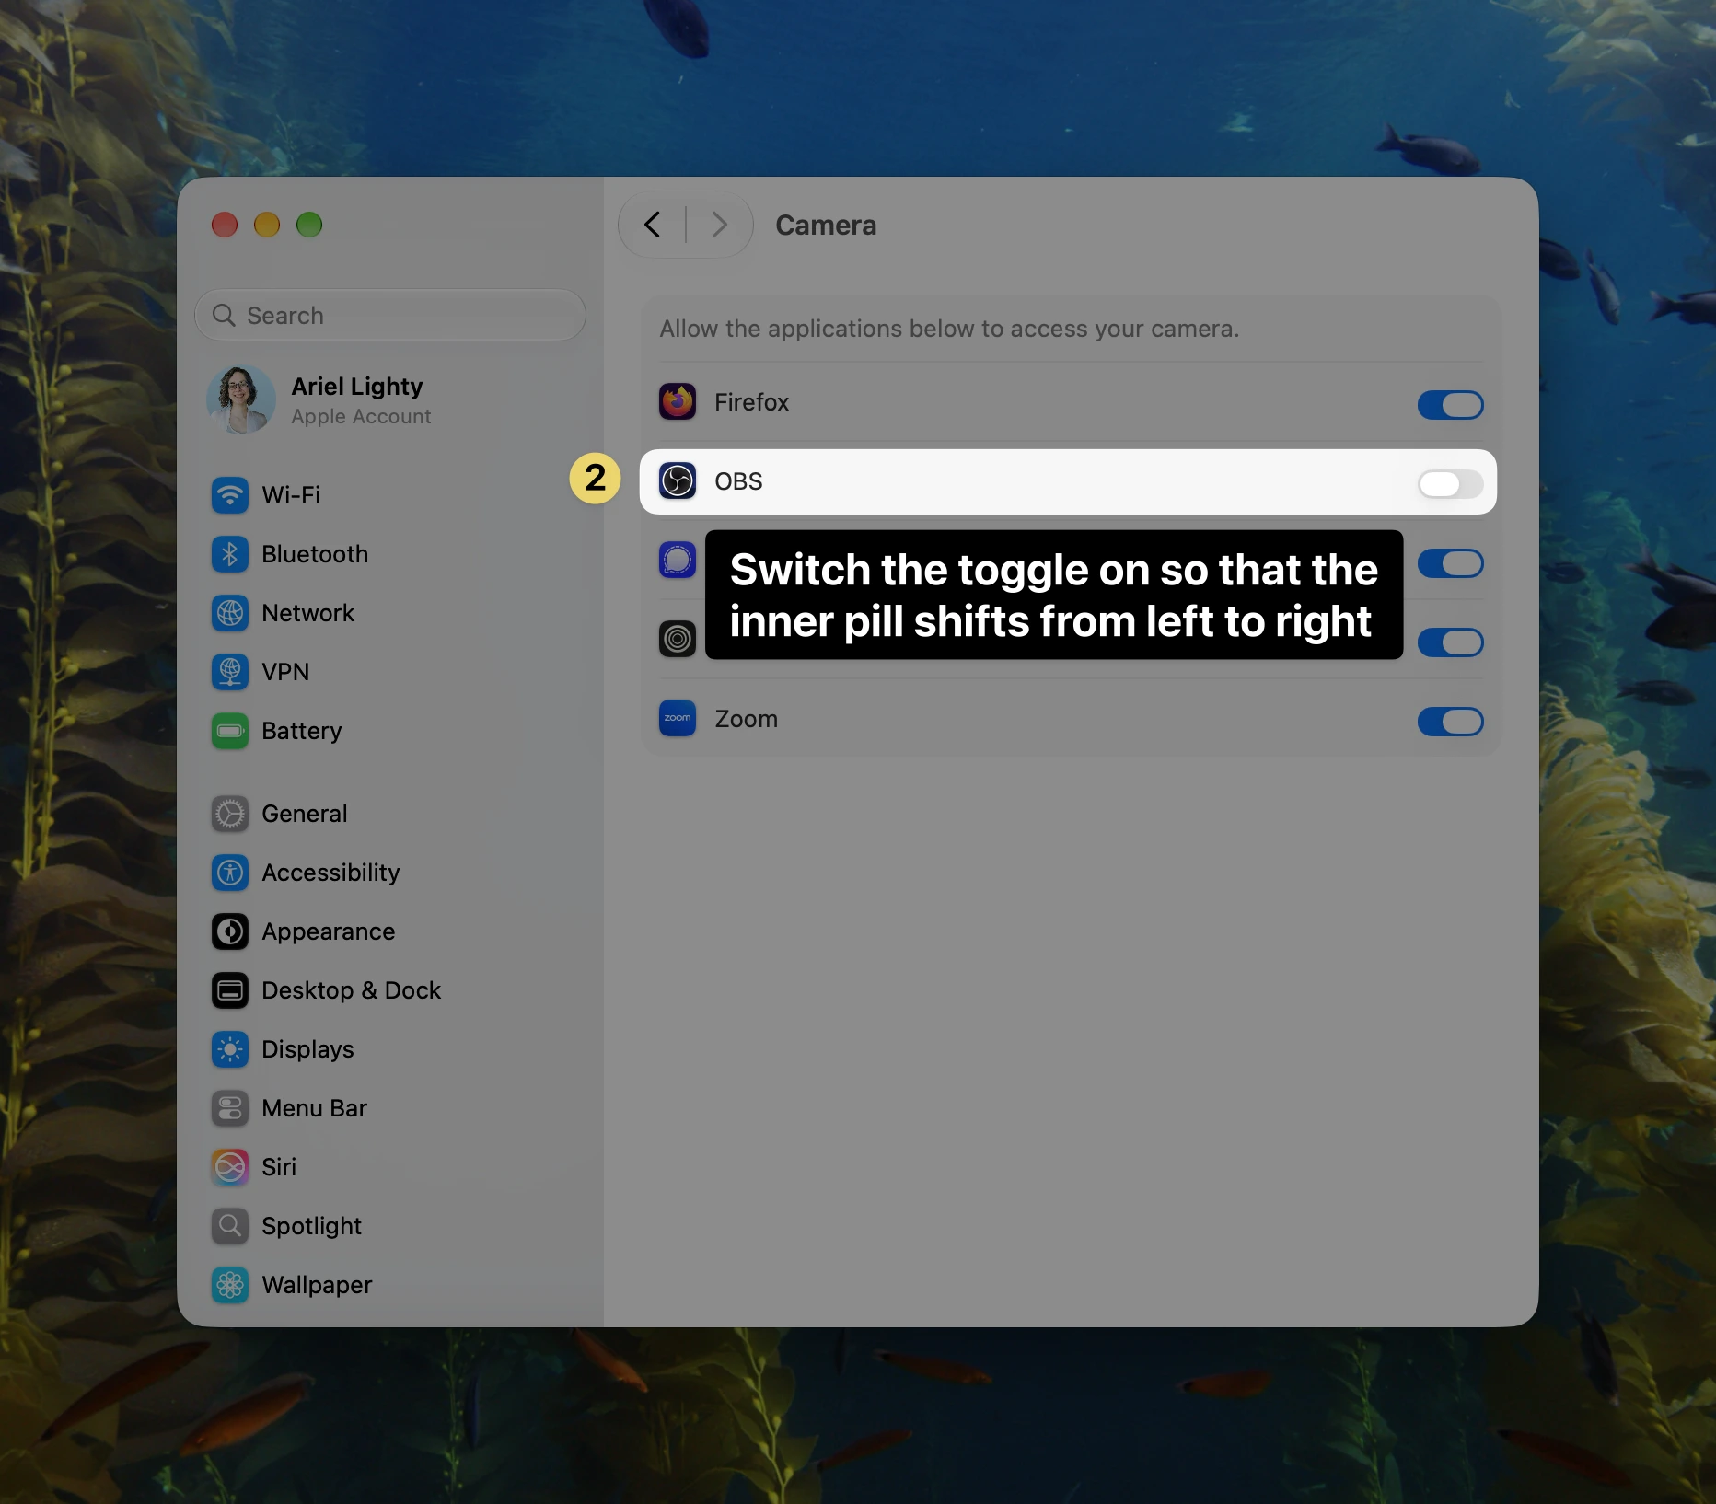Focus the Search field
This screenshot has width=1716, height=1504.
(390, 316)
